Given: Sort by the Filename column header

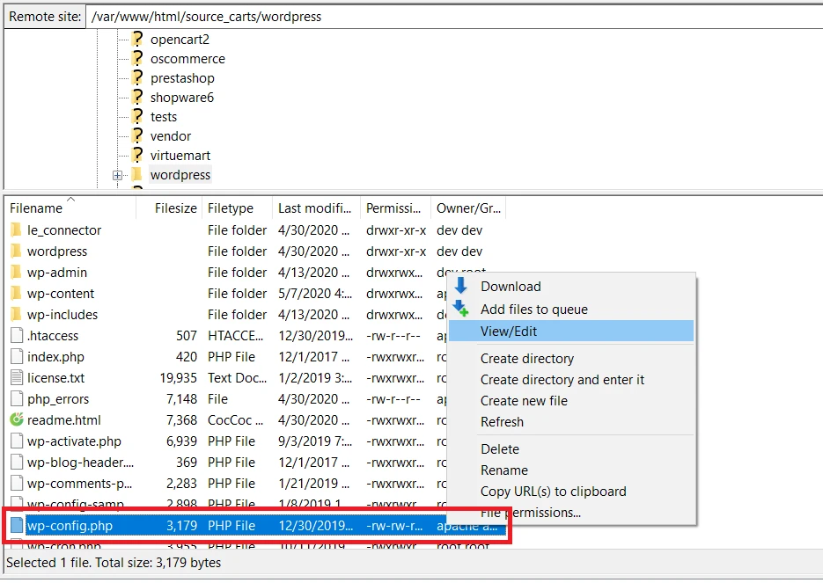Looking at the screenshot, I should pos(70,208).
